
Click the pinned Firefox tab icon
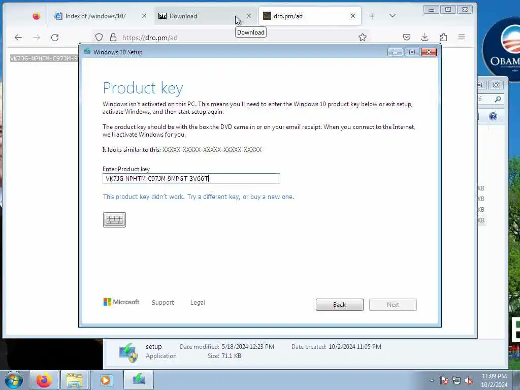[x=36, y=16]
